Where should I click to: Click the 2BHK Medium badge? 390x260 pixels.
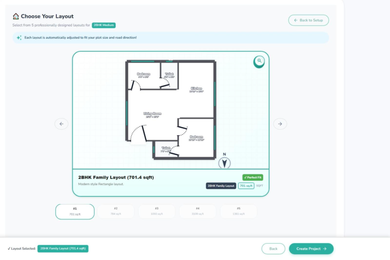tap(103, 25)
